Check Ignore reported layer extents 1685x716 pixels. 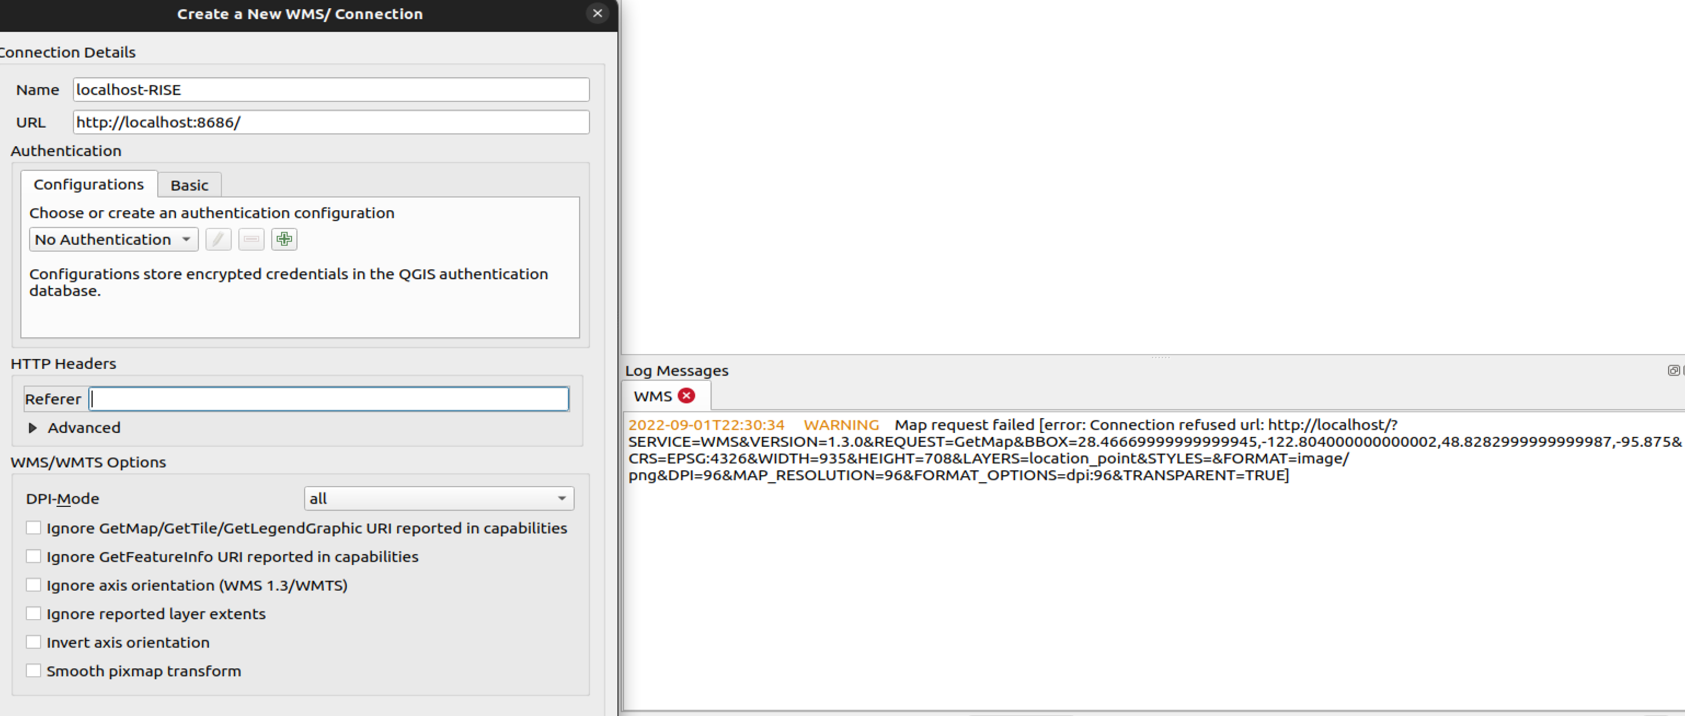coord(34,613)
